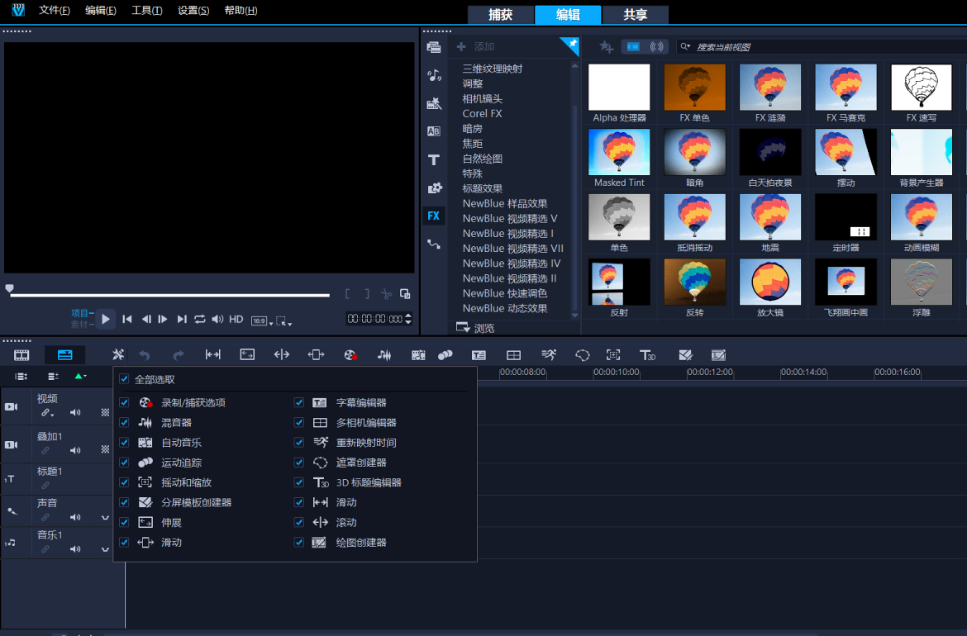
Task: Click the record/capture option toolbar icon
Action: pos(350,355)
